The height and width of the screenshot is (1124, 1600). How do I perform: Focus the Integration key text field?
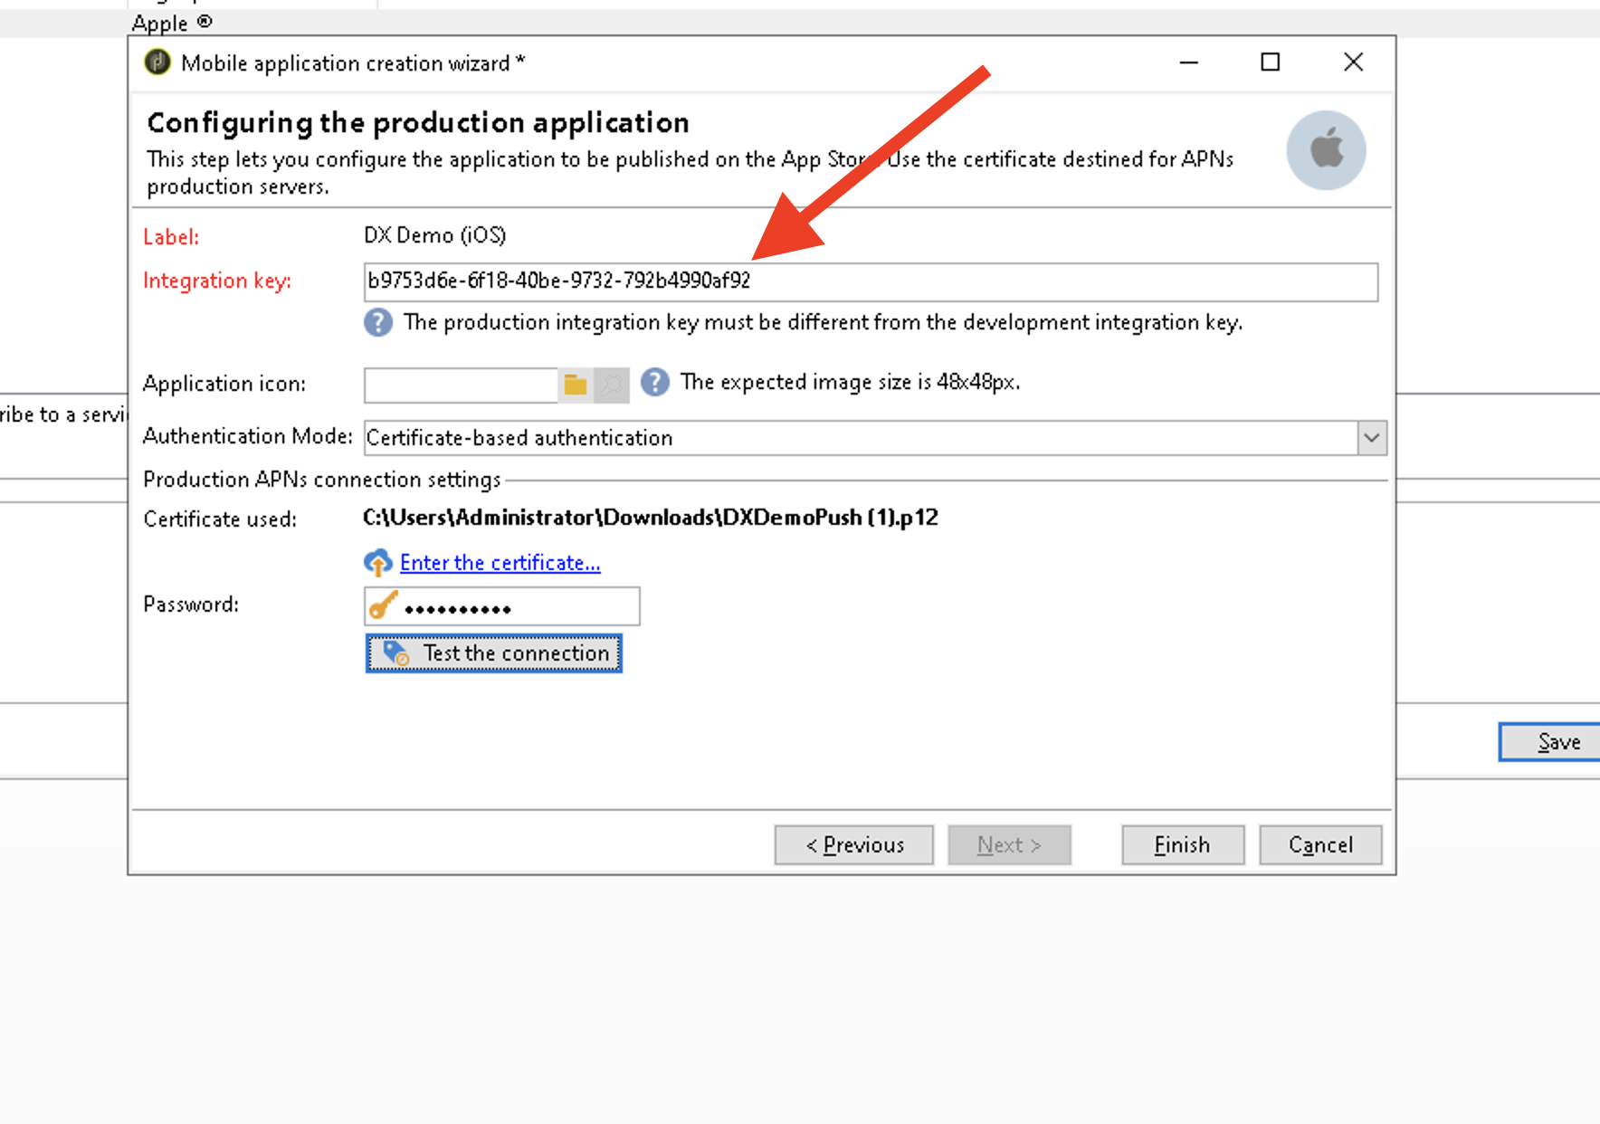(x=871, y=281)
